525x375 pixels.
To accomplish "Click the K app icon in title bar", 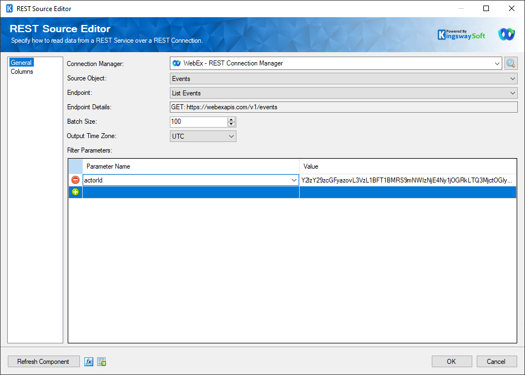I will [x=9, y=8].
